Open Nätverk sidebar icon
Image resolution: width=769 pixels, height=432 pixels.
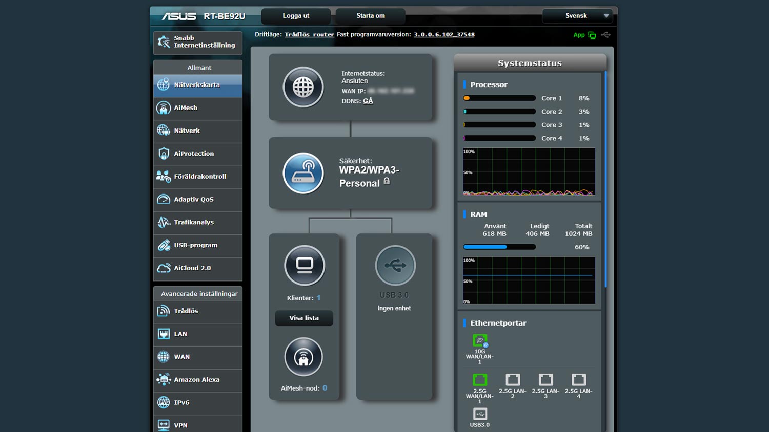(164, 131)
